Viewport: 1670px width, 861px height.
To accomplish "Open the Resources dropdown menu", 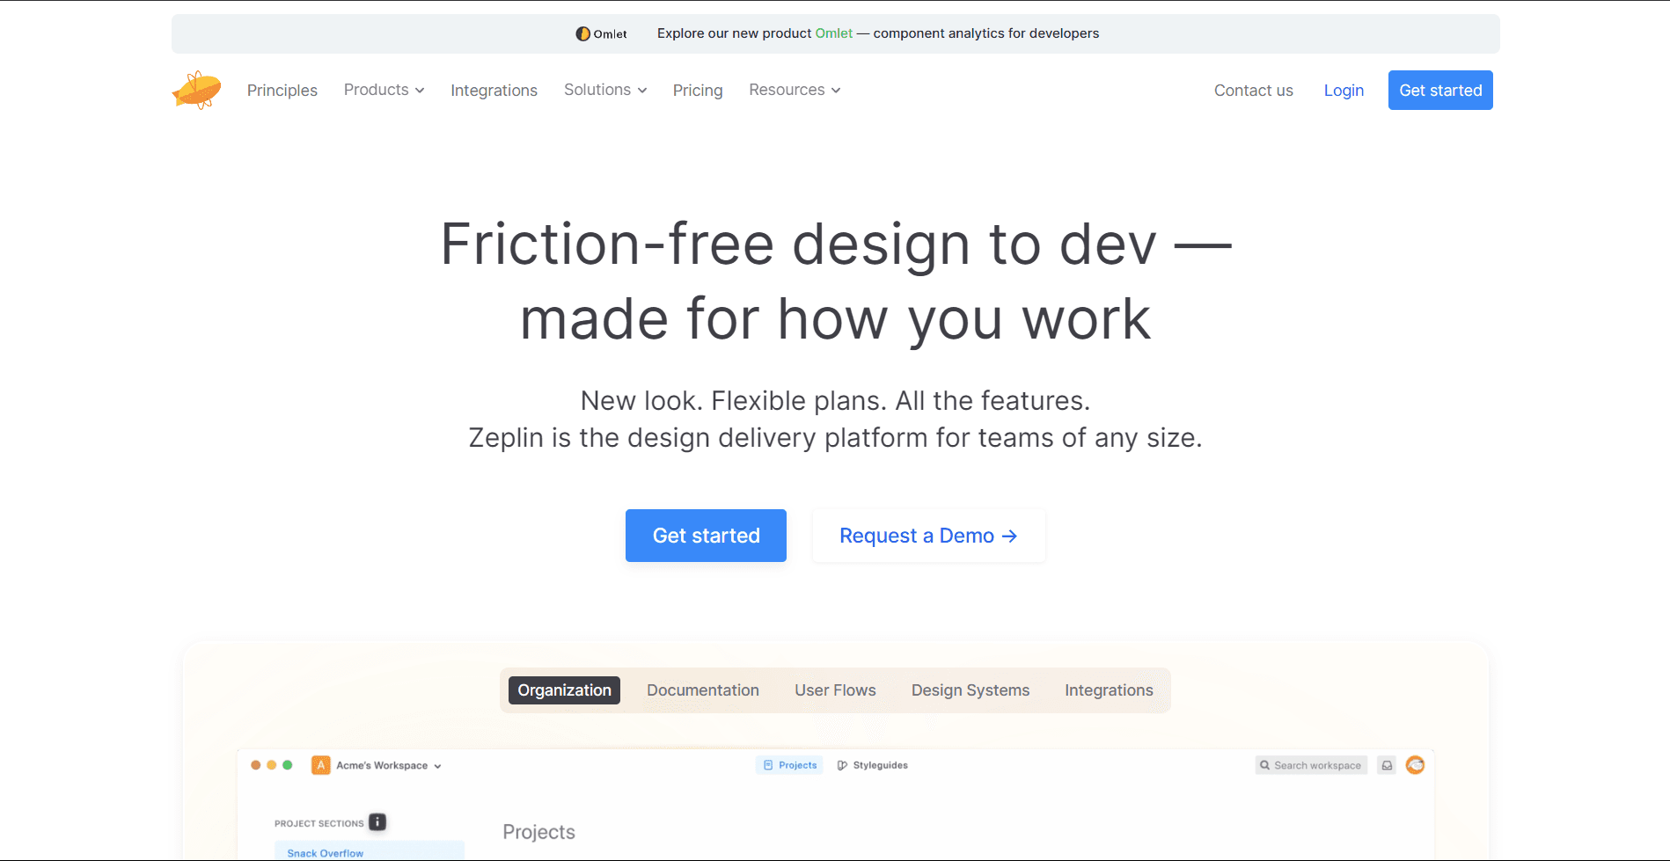I will pyautogui.click(x=795, y=90).
